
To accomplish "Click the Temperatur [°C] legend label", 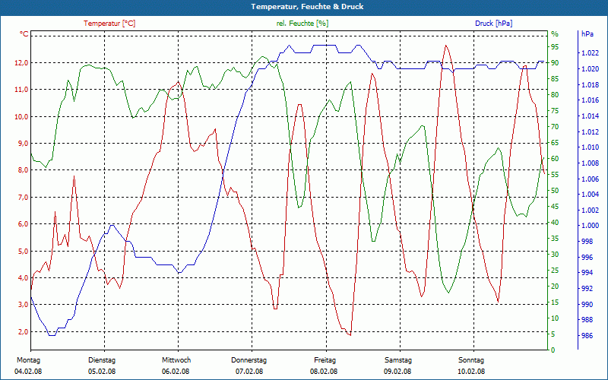I will pos(109,24).
